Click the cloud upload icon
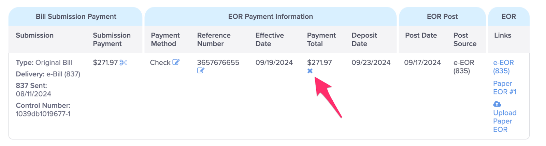546x146 pixels. [497, 104]
